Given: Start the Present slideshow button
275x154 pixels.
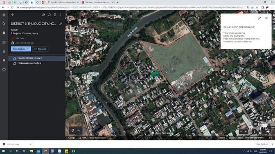Looking at the screenshot, I should coord(41,49).
